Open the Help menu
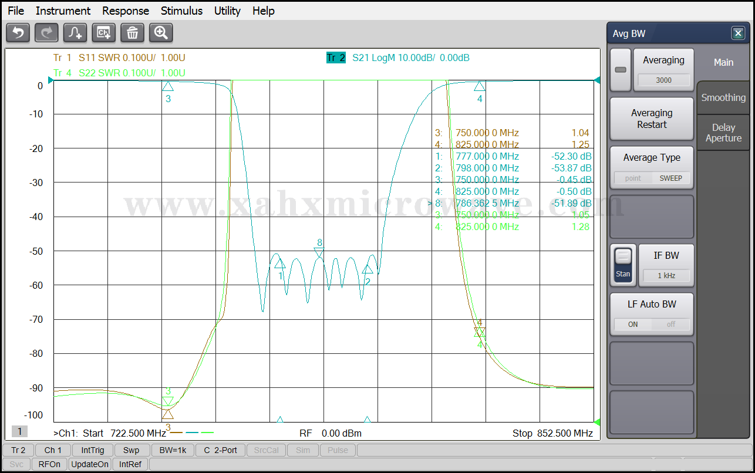 pos(264,11)
